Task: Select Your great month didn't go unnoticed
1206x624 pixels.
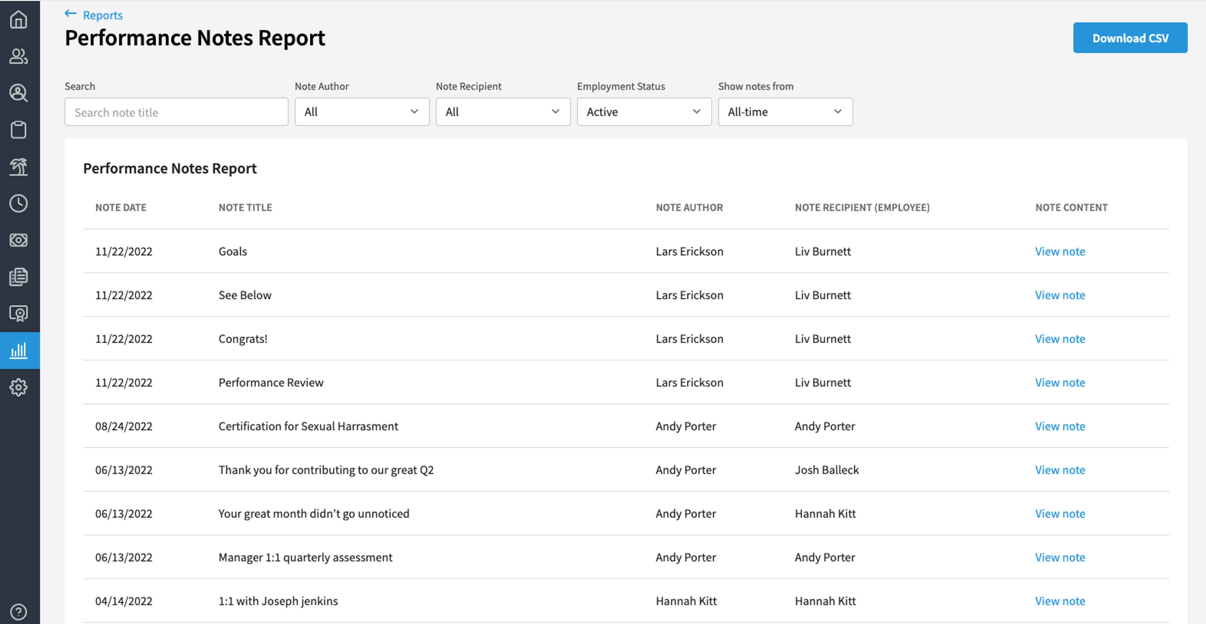Action: click(x=314, y=514)
